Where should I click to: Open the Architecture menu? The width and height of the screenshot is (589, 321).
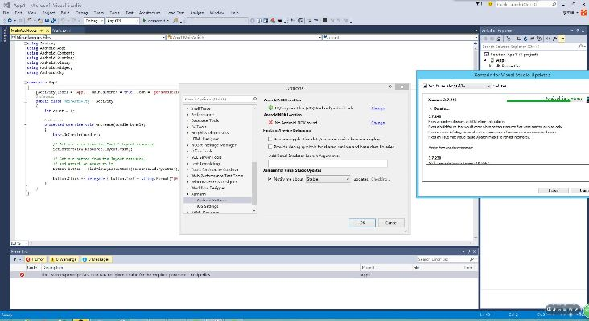pos(150,13)
